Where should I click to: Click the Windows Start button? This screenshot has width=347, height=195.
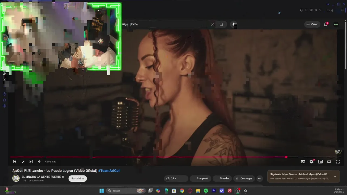click(102, 191)
